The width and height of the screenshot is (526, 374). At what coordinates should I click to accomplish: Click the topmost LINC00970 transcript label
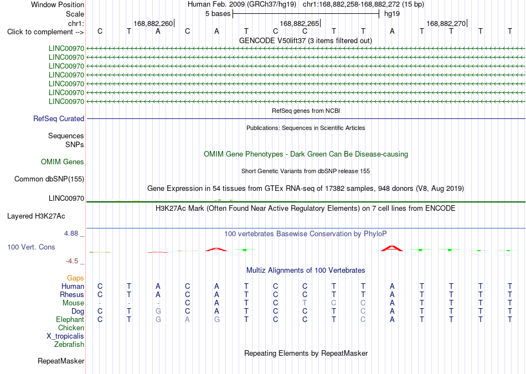point(66,48)
